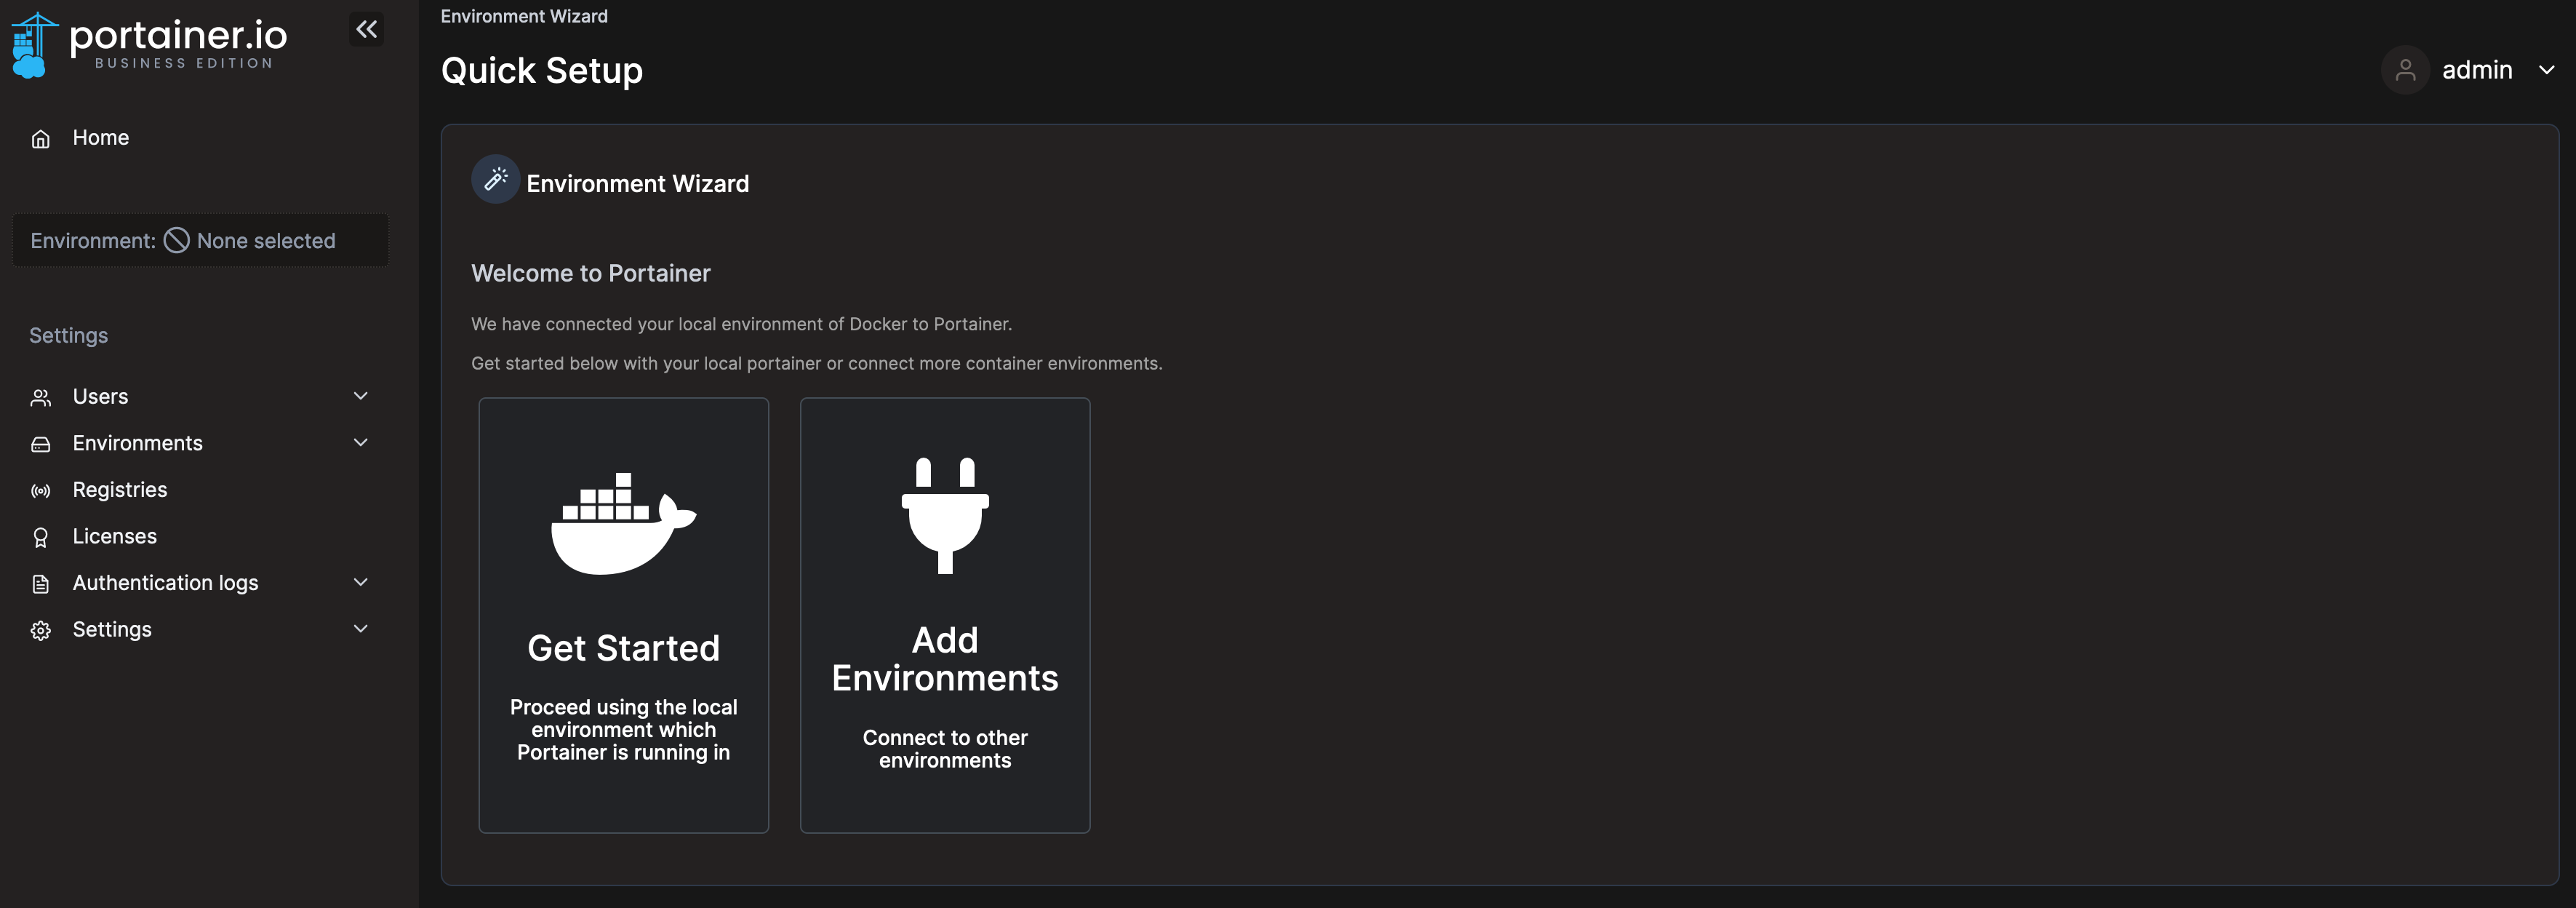The height and width of the screenshot is (908, 2576).
Task: Click the Home house icon
Action: coord(41,139)
